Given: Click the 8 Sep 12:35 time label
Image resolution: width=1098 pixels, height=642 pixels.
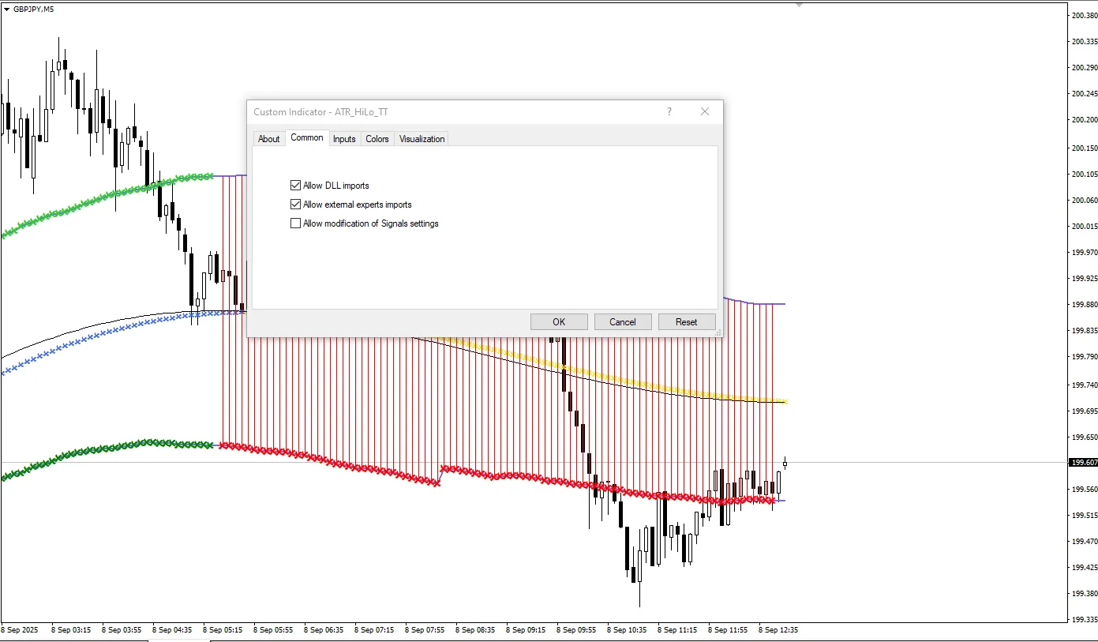Looking at the screenshot, I should pyautogui.click(x=778, y=630).
